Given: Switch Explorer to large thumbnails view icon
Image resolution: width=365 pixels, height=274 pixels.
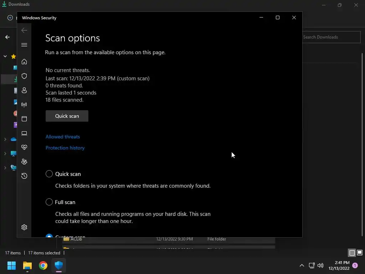Looking at the screenshot, I should click(x=360, y=253).
